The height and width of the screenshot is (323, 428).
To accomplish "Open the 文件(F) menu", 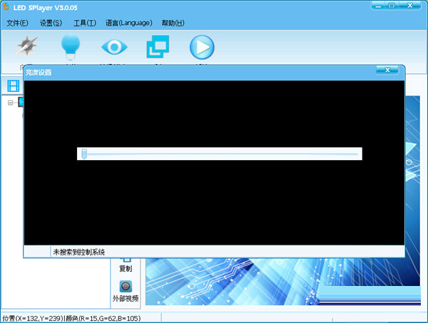I will coord(18,23).
